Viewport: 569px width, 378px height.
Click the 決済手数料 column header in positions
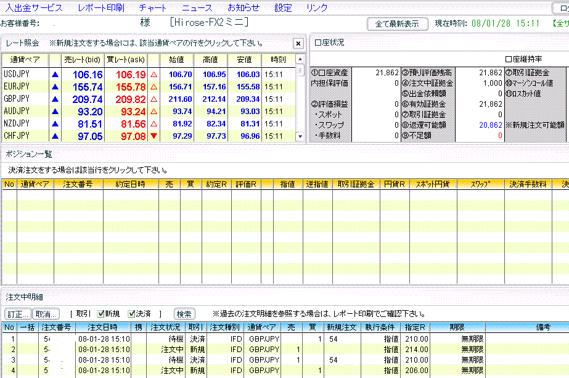528,184
